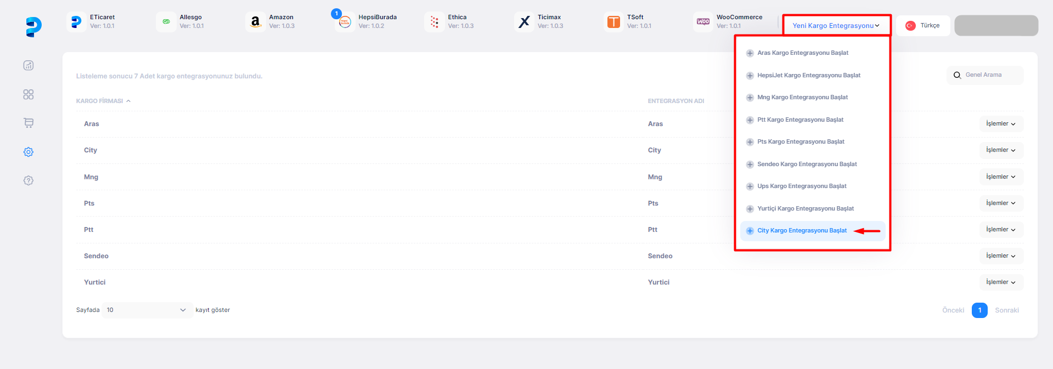
Task: Click the WooCommerce icon
Action: pyautogui.click(x=703, y=22)
